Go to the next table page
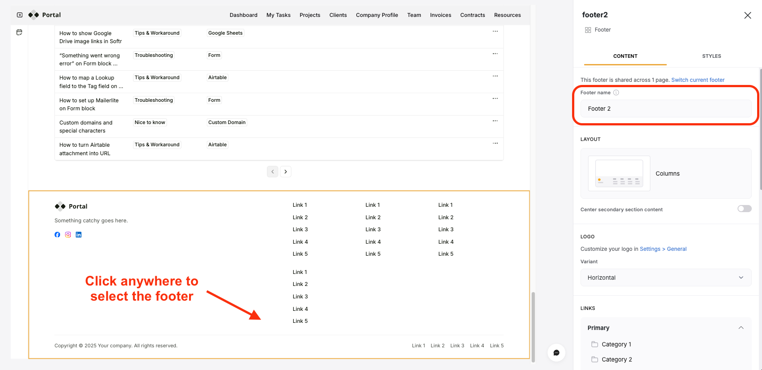762x370 pixels. click(x=286, y=172)
